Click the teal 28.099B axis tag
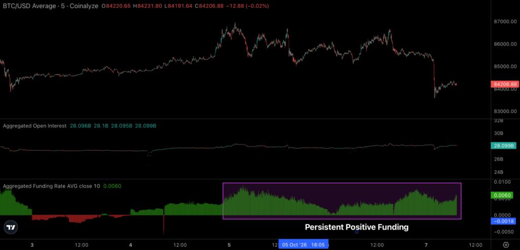 click(503, 146)
